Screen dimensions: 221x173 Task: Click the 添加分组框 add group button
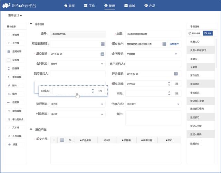194,33
